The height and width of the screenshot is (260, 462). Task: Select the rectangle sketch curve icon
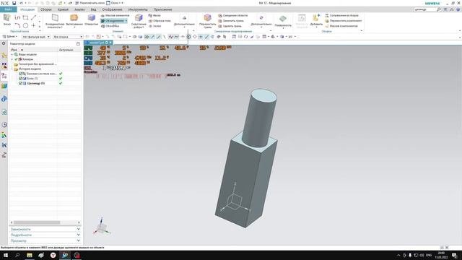pyautogui.click(x=26, y=17)
